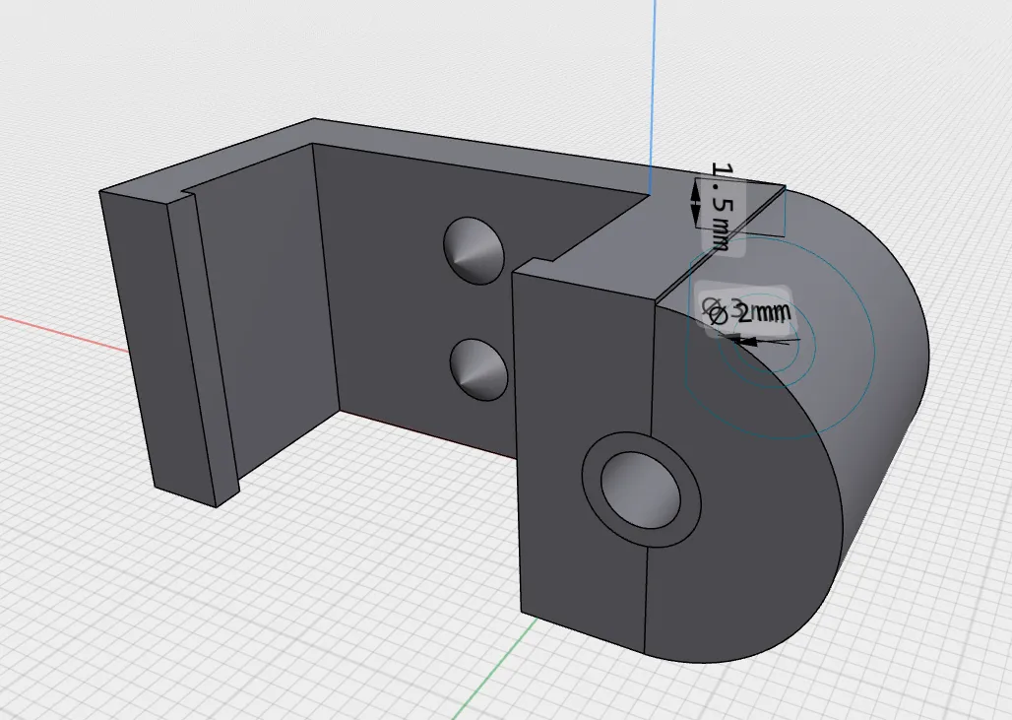Select the counterbored hole on front face
The height and width of the screenshot is (720, 1012).
pos(641,490)
